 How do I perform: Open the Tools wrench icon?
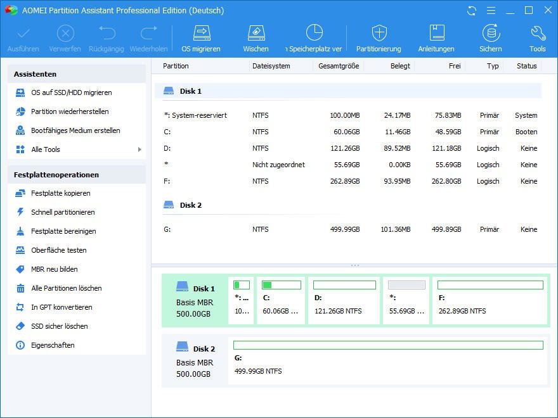coord(537,33)
